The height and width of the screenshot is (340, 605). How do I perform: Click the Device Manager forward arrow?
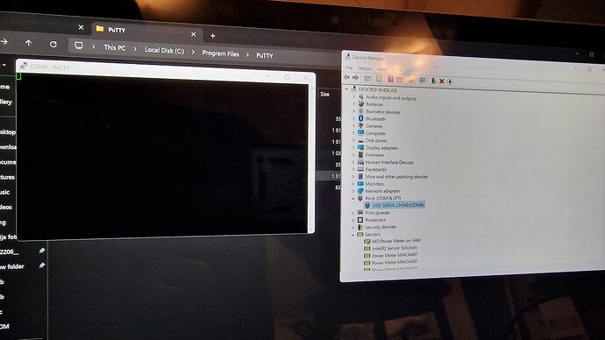click(x=355, y=78)
